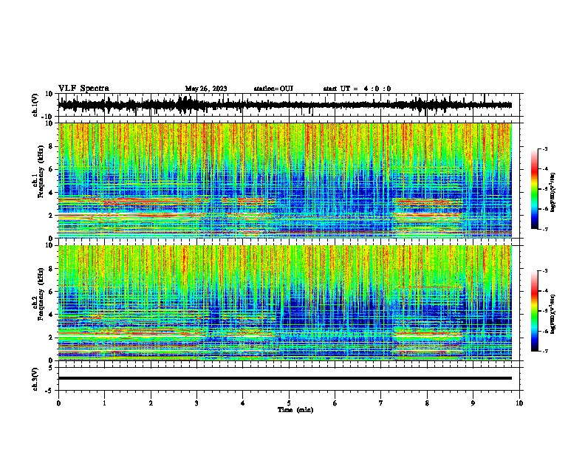Click the ch.2 spectrogram panel
This screenshot has height=452, width=585.
(284, 303)
